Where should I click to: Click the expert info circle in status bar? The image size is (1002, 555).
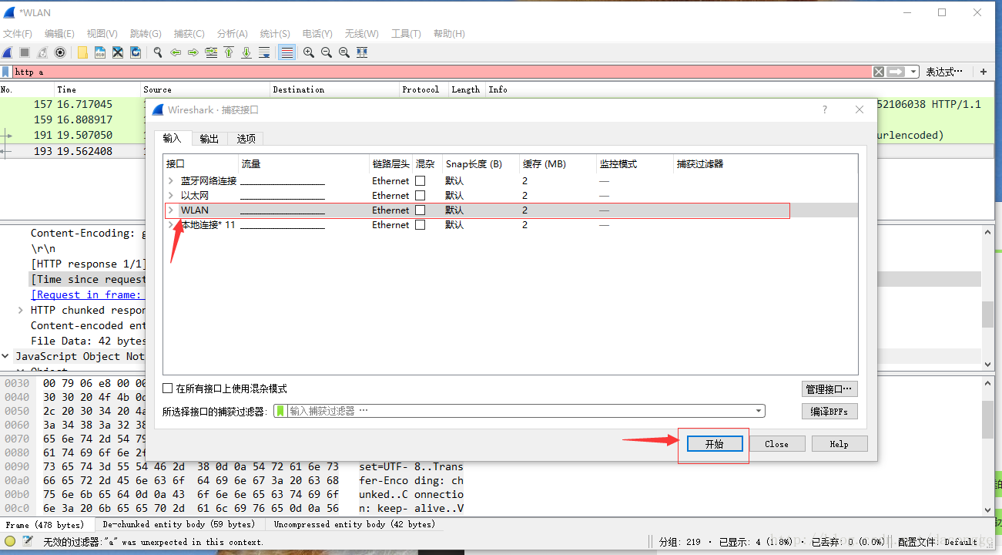(10, 541)
